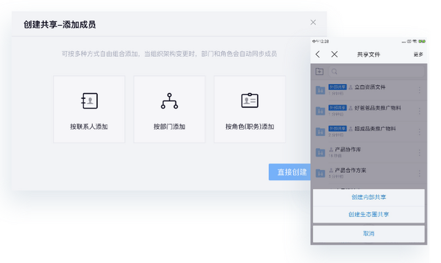Viewport: 441px width, 263px height.
Task: Click the contacts address book icon
Action: pos(89,101)
